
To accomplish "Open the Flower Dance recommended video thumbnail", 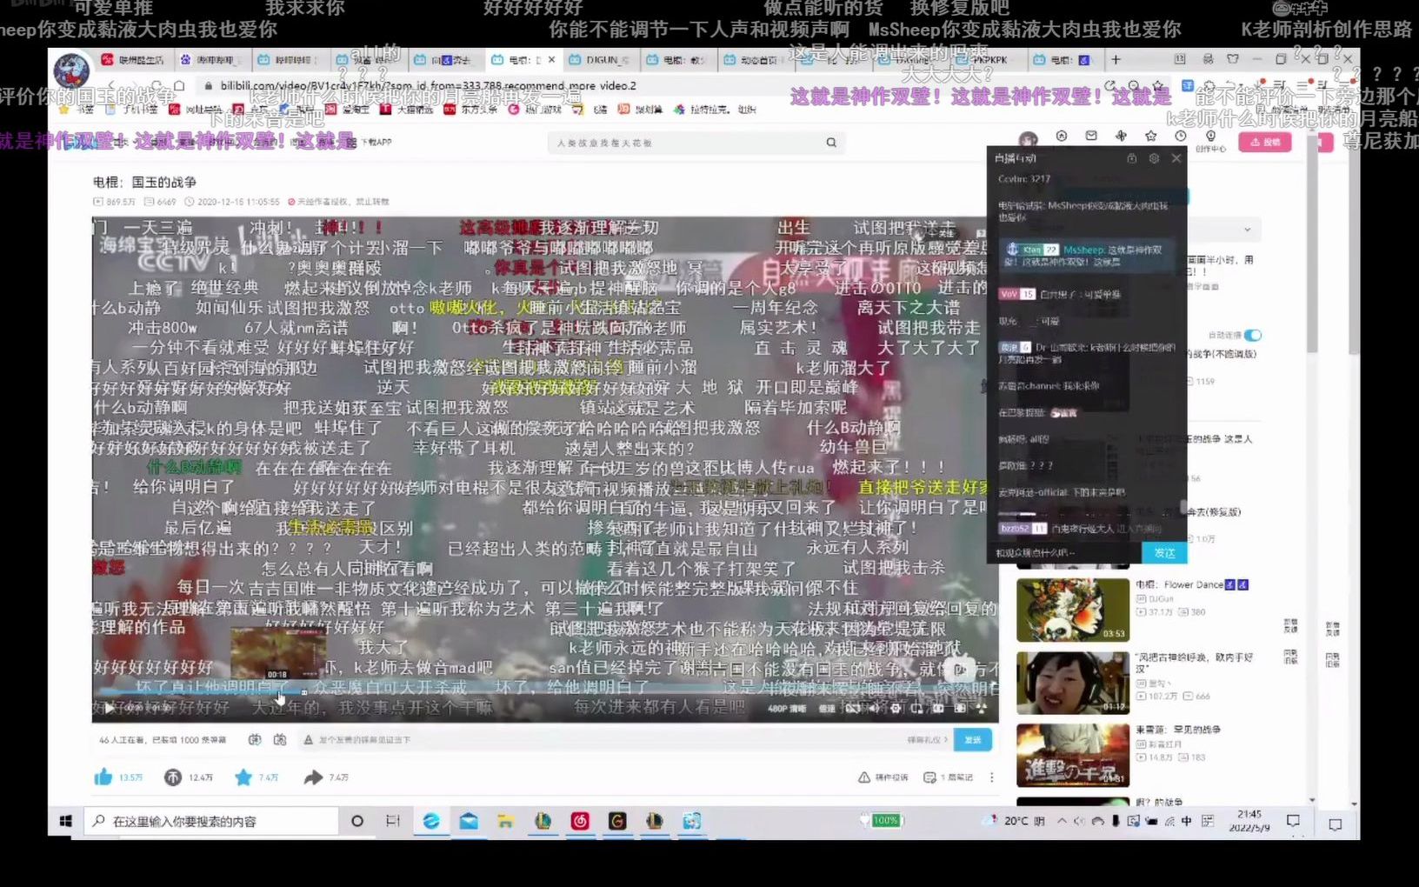I will [1073, 610].
